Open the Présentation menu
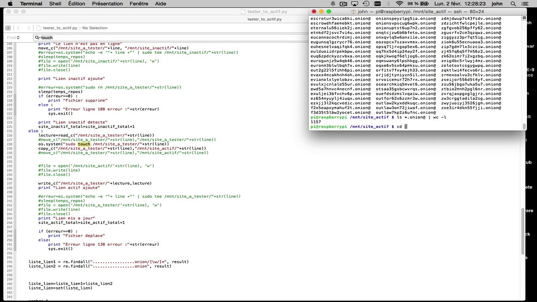Screen dimensions: 537x302 click(108, 4)
